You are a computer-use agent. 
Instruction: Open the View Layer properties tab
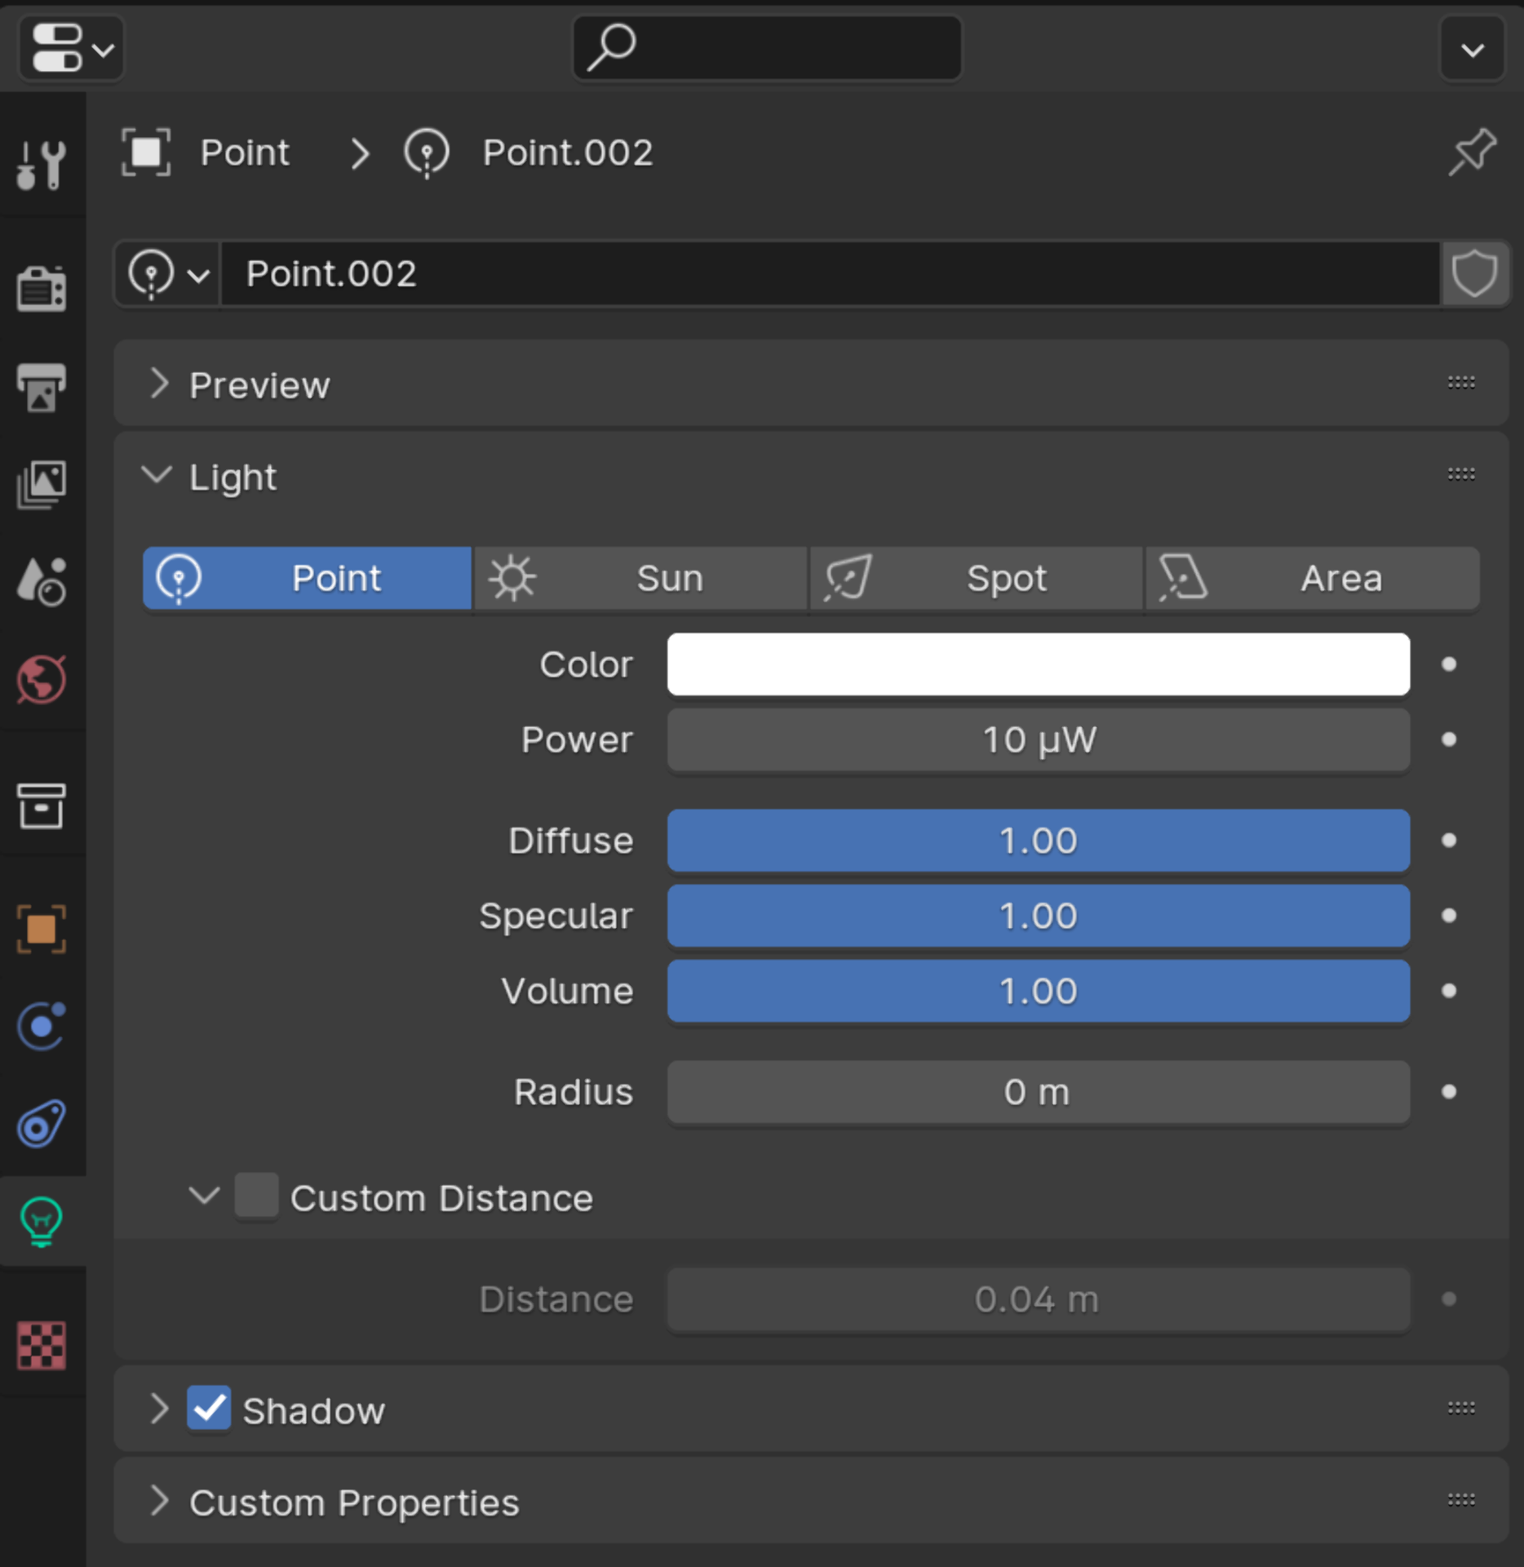[x=42, y=483]
